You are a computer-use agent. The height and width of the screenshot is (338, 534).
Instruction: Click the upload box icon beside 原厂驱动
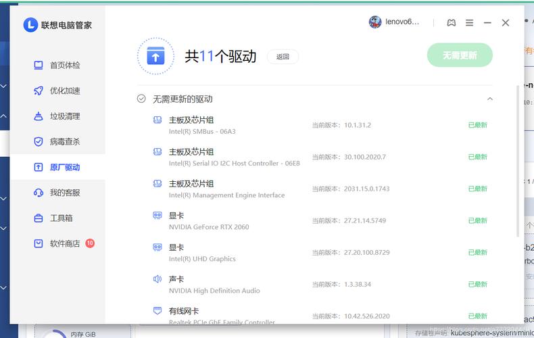(x=39, y=167)
